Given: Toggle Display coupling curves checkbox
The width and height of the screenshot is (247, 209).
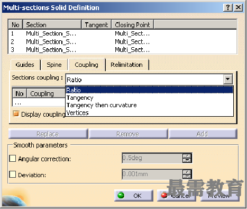Looking at the screenshot, I should click(x=16, y=114).
